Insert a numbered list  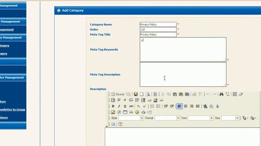point(152,106)
